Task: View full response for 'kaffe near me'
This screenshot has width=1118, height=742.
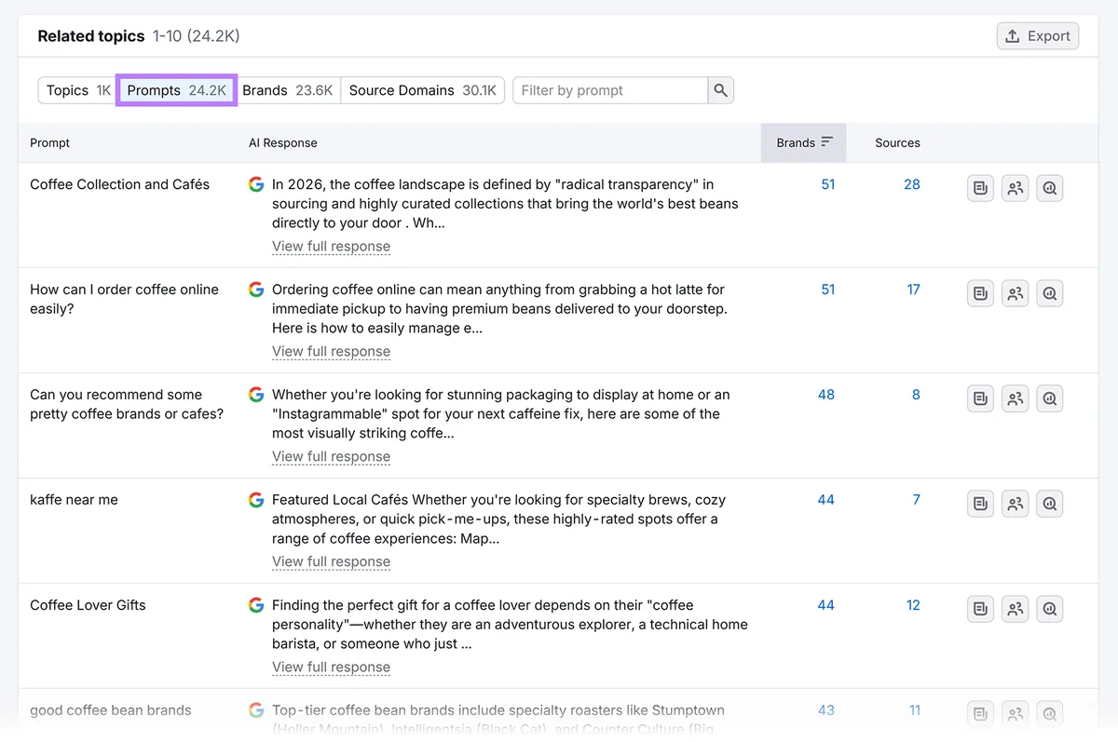Action: point(331,562)
